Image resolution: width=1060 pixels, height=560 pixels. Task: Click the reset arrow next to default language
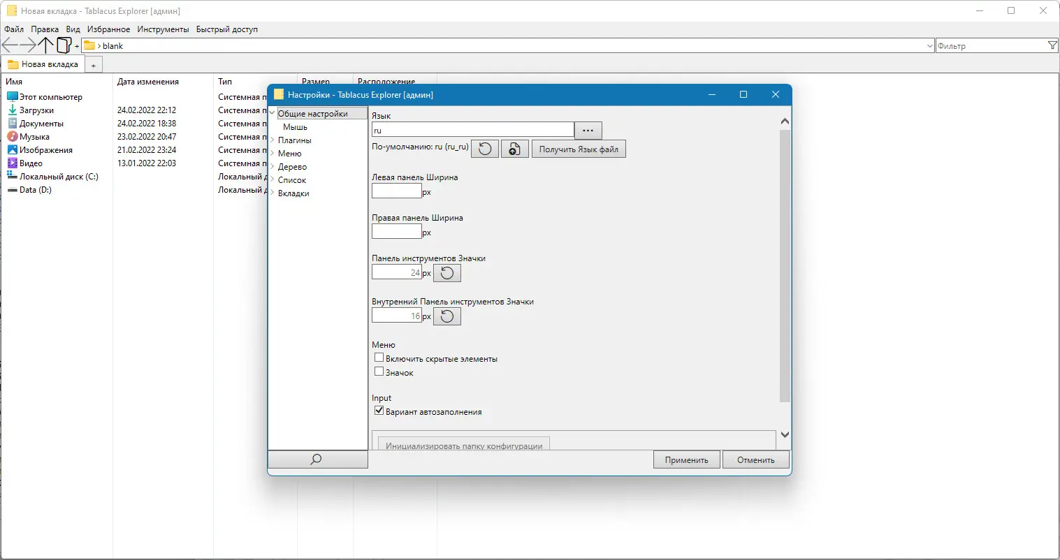click(485, 149)
